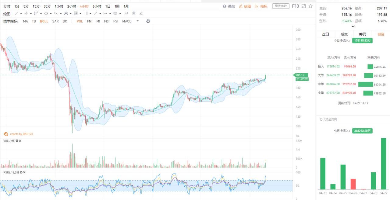Enable the MACD indicator
Screen dimensions: 390x200
click(x=127, y=21)
